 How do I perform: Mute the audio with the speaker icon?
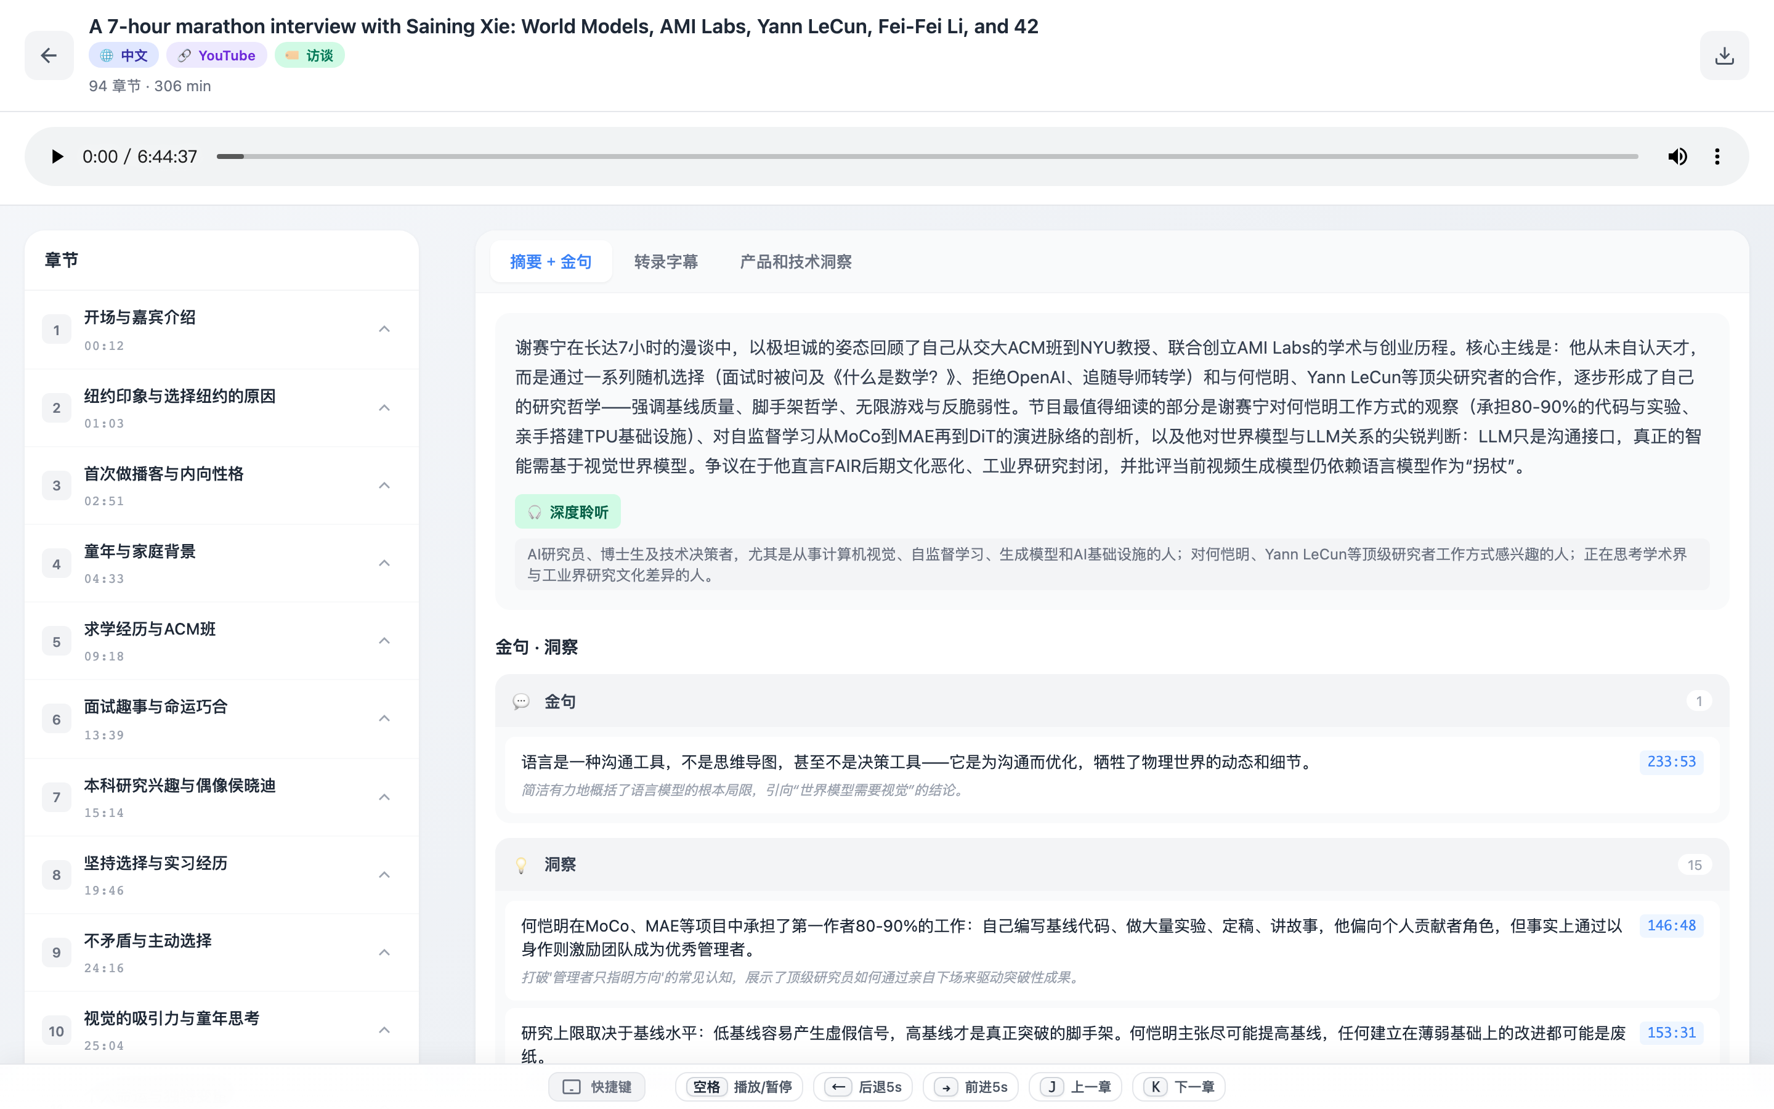click(x=1677, y=156)
